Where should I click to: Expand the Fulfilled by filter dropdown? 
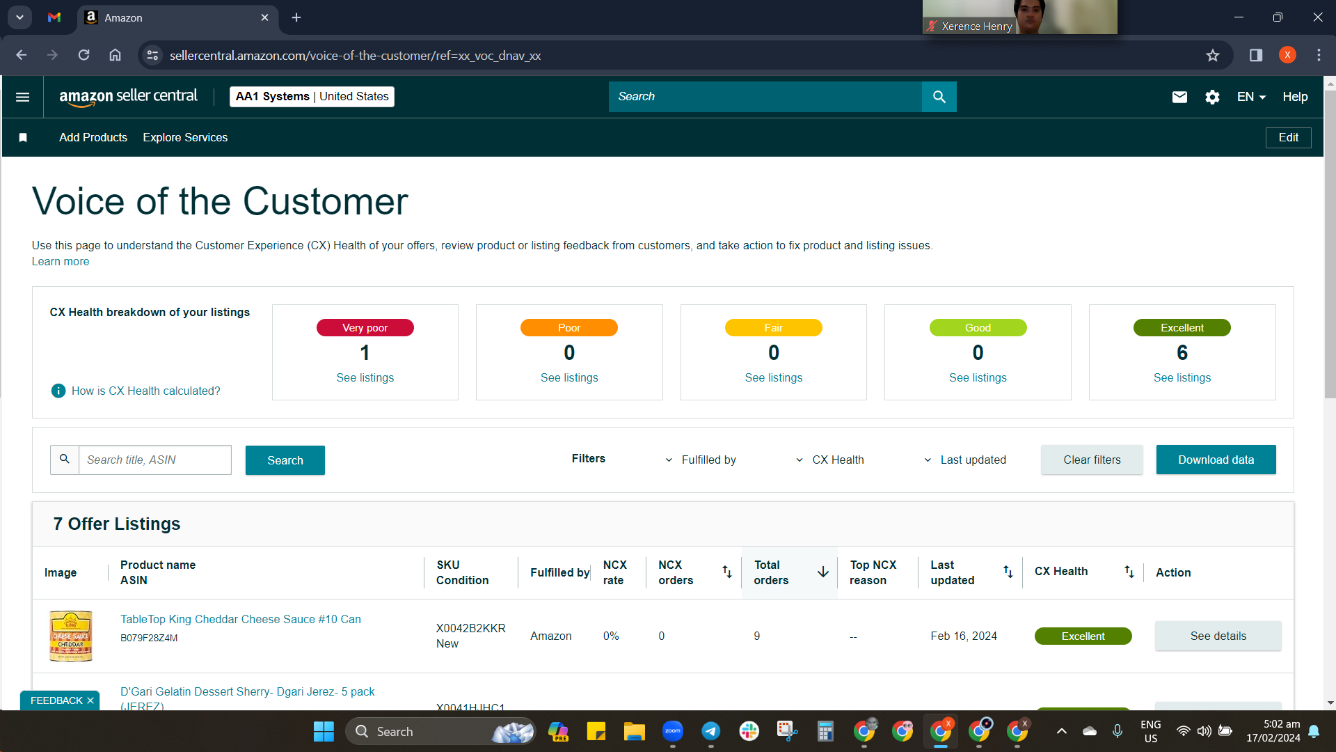(x=700, y=460)
